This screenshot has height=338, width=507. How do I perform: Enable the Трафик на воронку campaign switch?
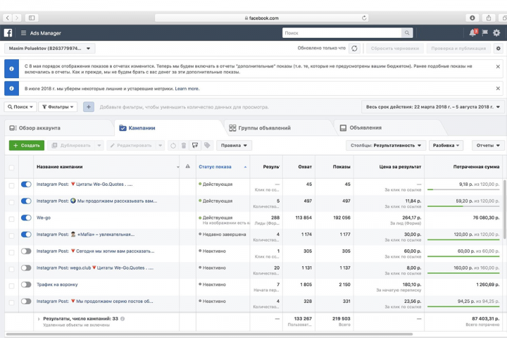tap(26, 284)
